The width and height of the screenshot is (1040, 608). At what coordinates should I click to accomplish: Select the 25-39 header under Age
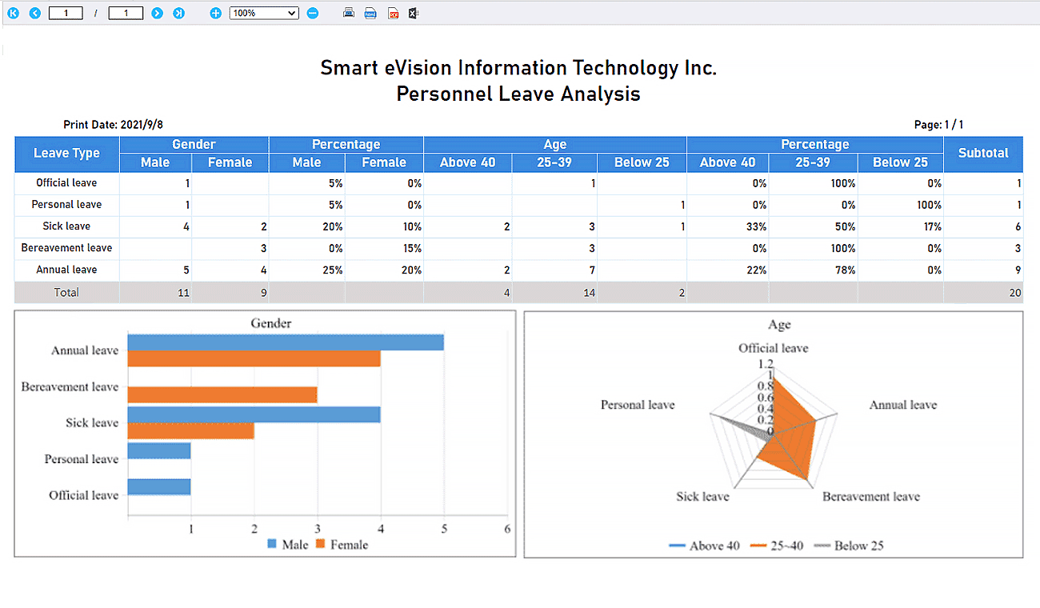(555, 162)
